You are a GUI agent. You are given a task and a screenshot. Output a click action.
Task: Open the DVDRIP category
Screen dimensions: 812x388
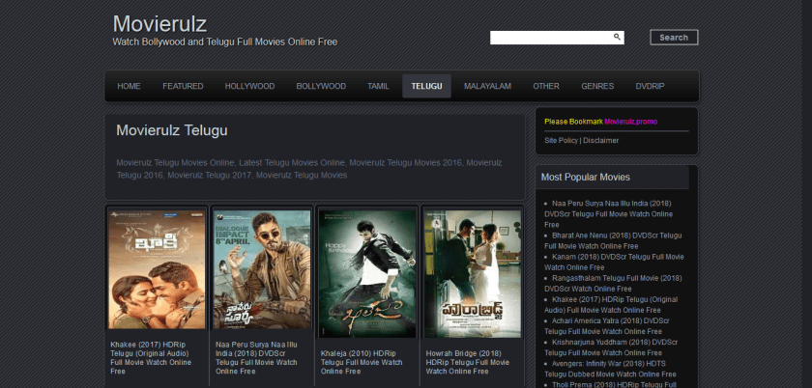pyautogui.click(x=650, y=86)
